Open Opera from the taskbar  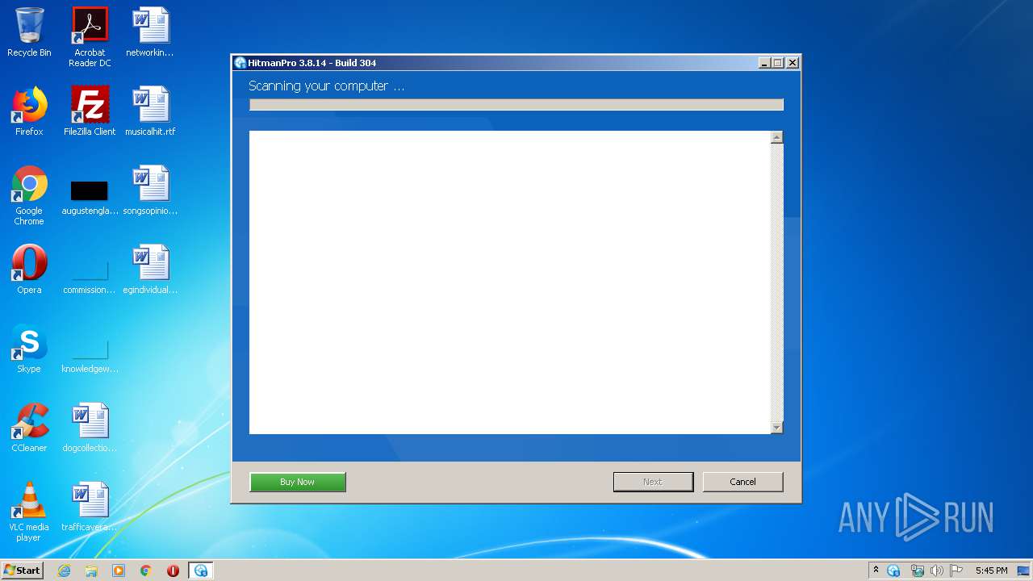tap(173, 571)
